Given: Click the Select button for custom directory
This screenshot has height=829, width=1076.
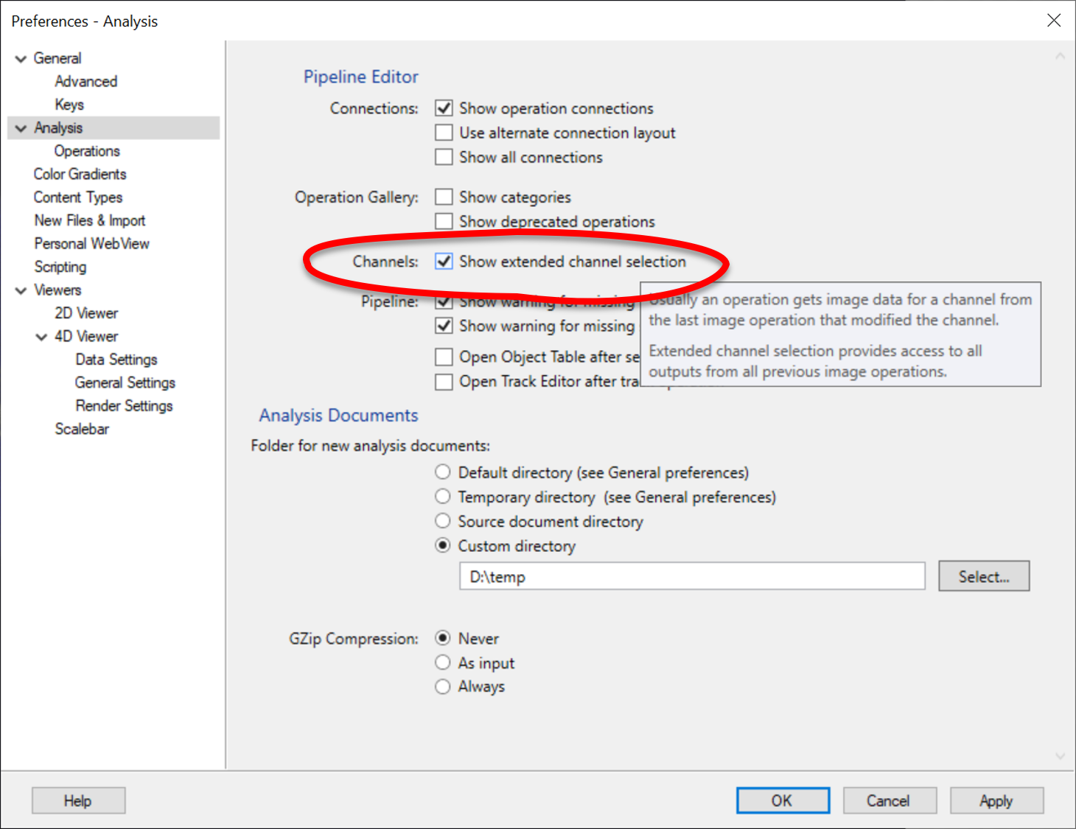Looking at the screenshot, I should tap(983, 576).
